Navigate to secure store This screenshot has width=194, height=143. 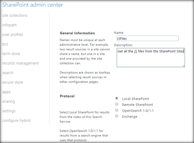(x=13, y=82)
